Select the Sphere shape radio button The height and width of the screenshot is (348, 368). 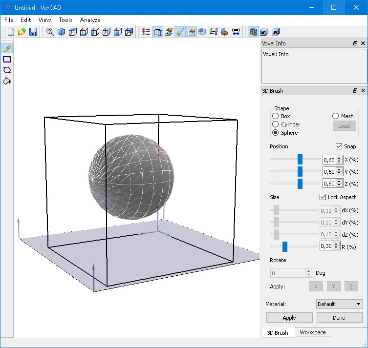(275, 133)
